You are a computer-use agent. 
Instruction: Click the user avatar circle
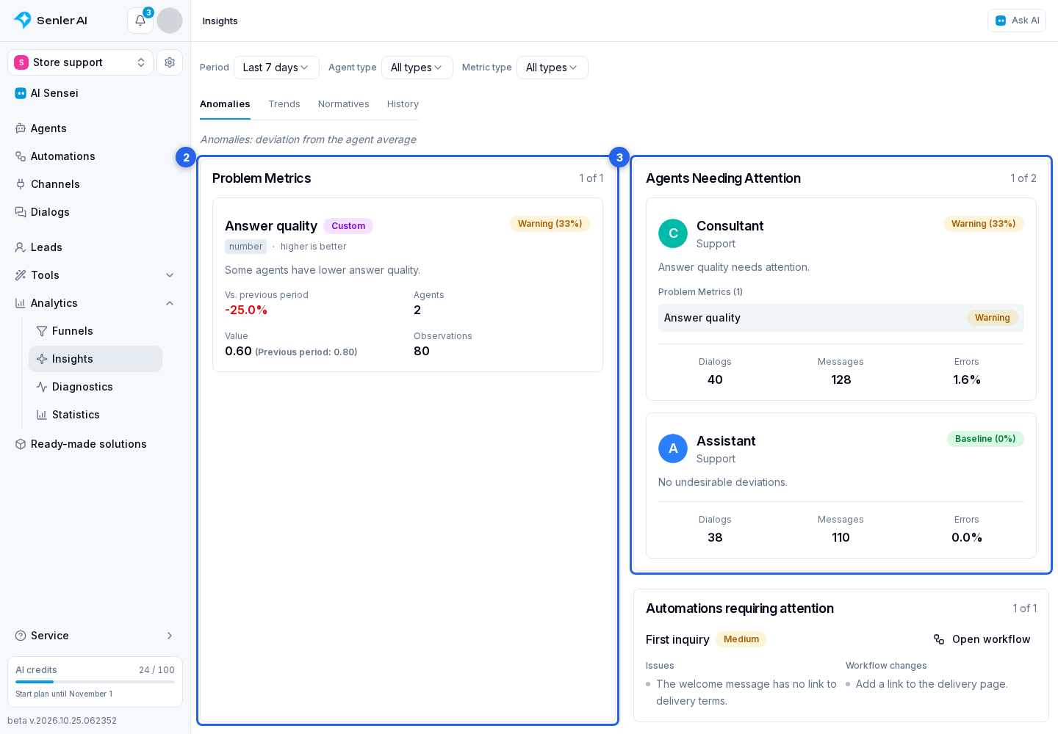(170, 21)
